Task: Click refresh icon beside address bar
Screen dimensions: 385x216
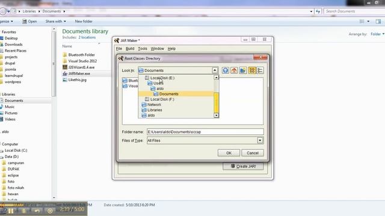Action: click(x=318, y=11)
